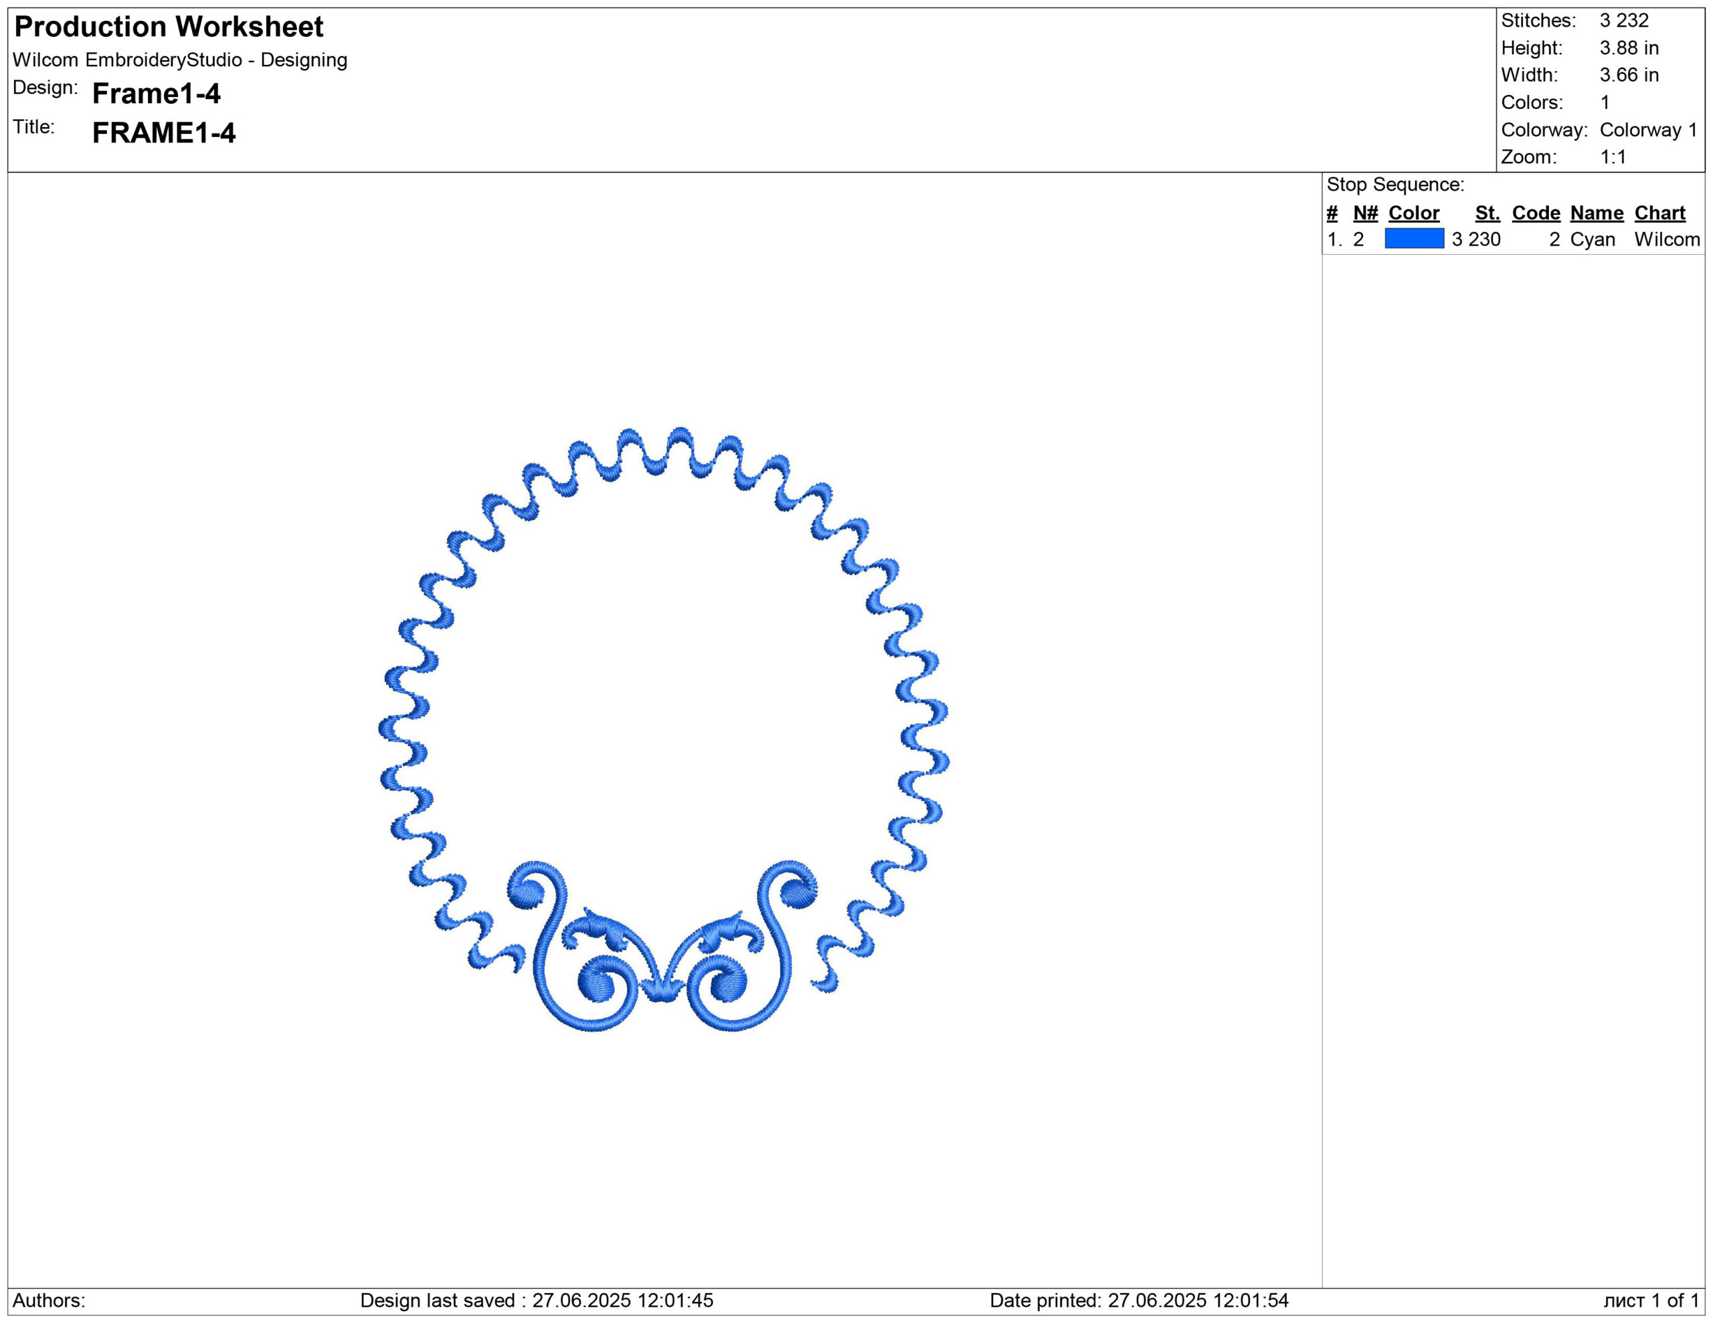Click the Zoom 1:1 value
The height and width of the screenshot is (1318, 1713).
pos(1613,157)
